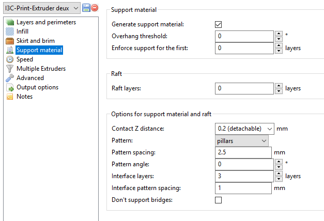Screen dimensions: 324x221
Task: Click the Speed clock icon
Action: pos(10,59)
